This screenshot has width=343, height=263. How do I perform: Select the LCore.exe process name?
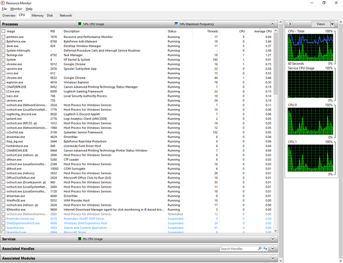[13, 91]
